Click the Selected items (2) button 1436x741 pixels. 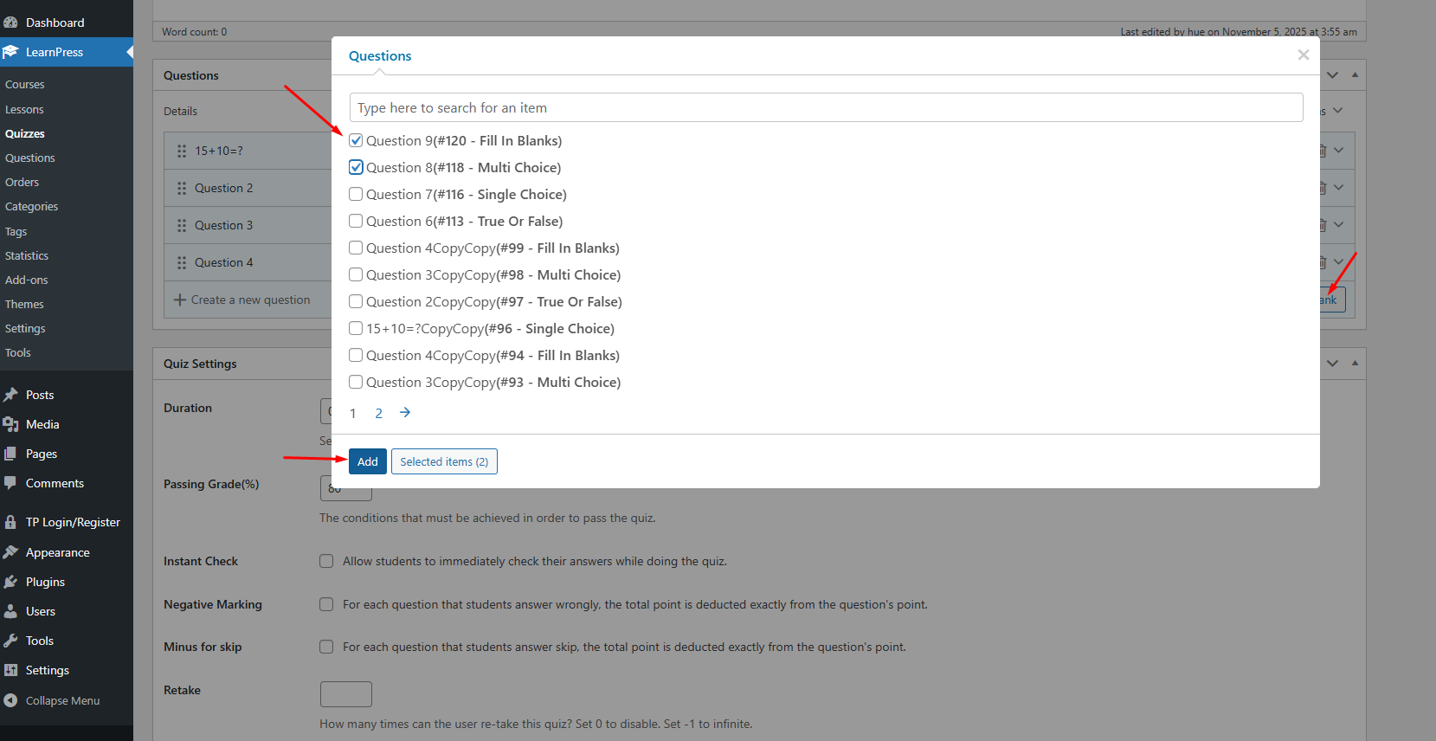[444, 461]
